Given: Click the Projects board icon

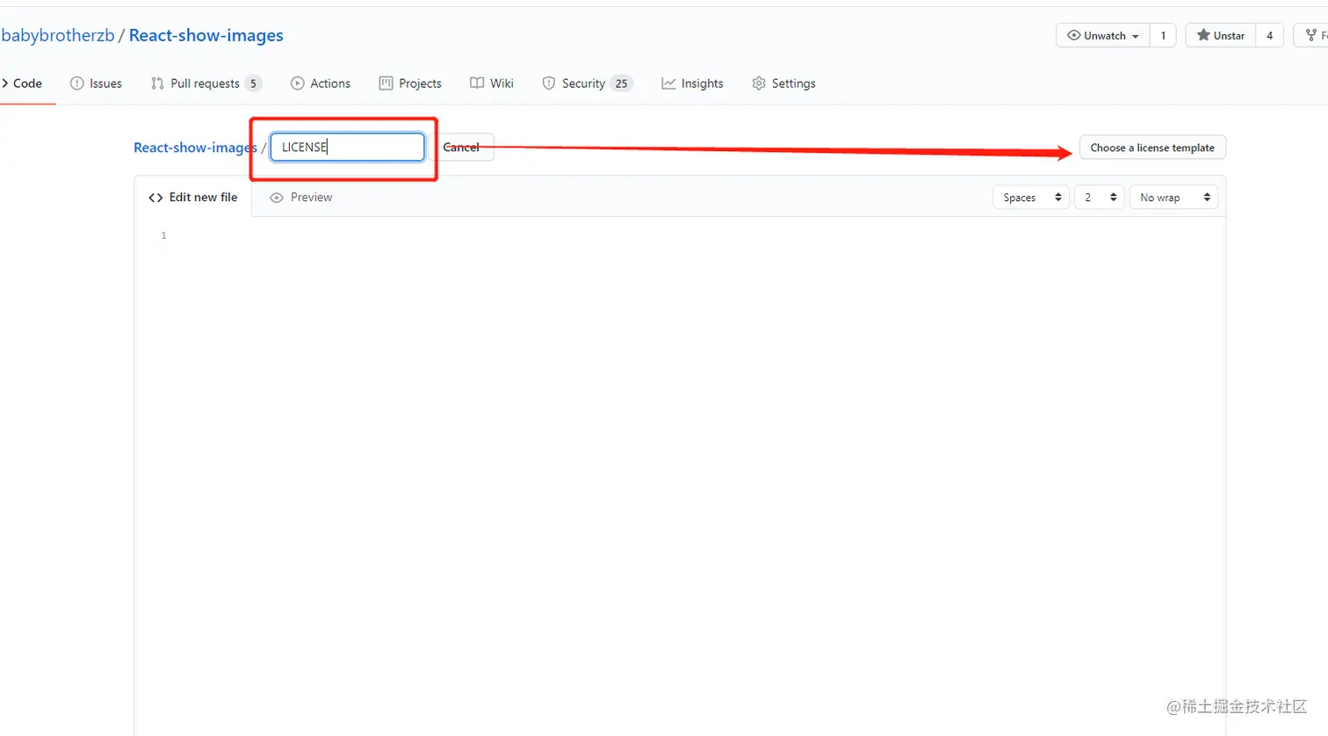Looking at the screenshot, I should point(386,83).
